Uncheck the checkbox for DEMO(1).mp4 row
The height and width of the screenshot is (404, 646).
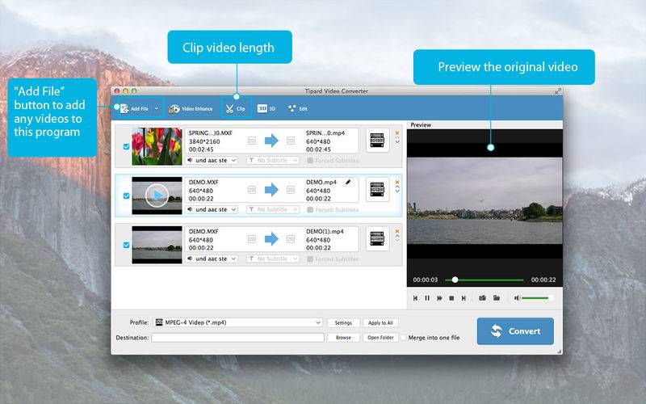pos(127,245)
